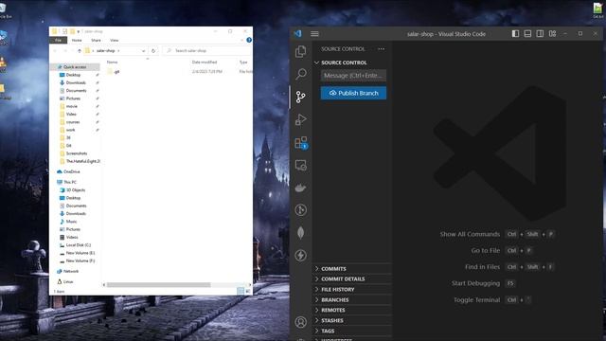Open the Docker whale icon view
This screenshot has height=341, width=606.
coord(301,188)
